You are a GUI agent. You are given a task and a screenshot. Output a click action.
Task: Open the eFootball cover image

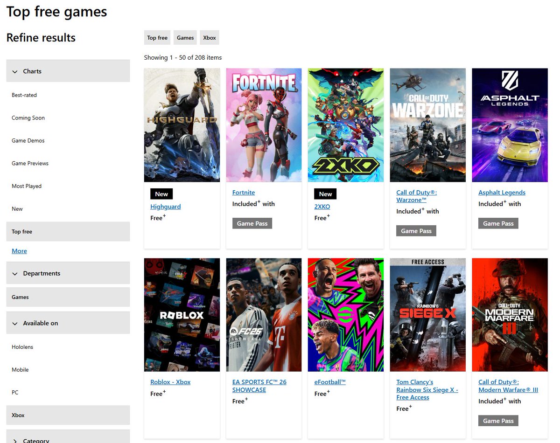[346, 315]
